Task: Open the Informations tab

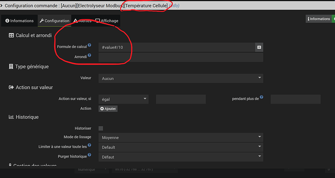Action: point(19,21)
